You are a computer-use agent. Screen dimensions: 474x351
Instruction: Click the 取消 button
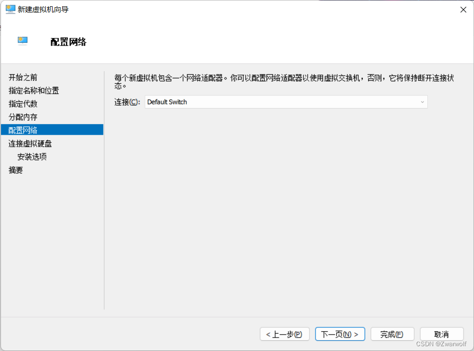click(x=441, y=334)
